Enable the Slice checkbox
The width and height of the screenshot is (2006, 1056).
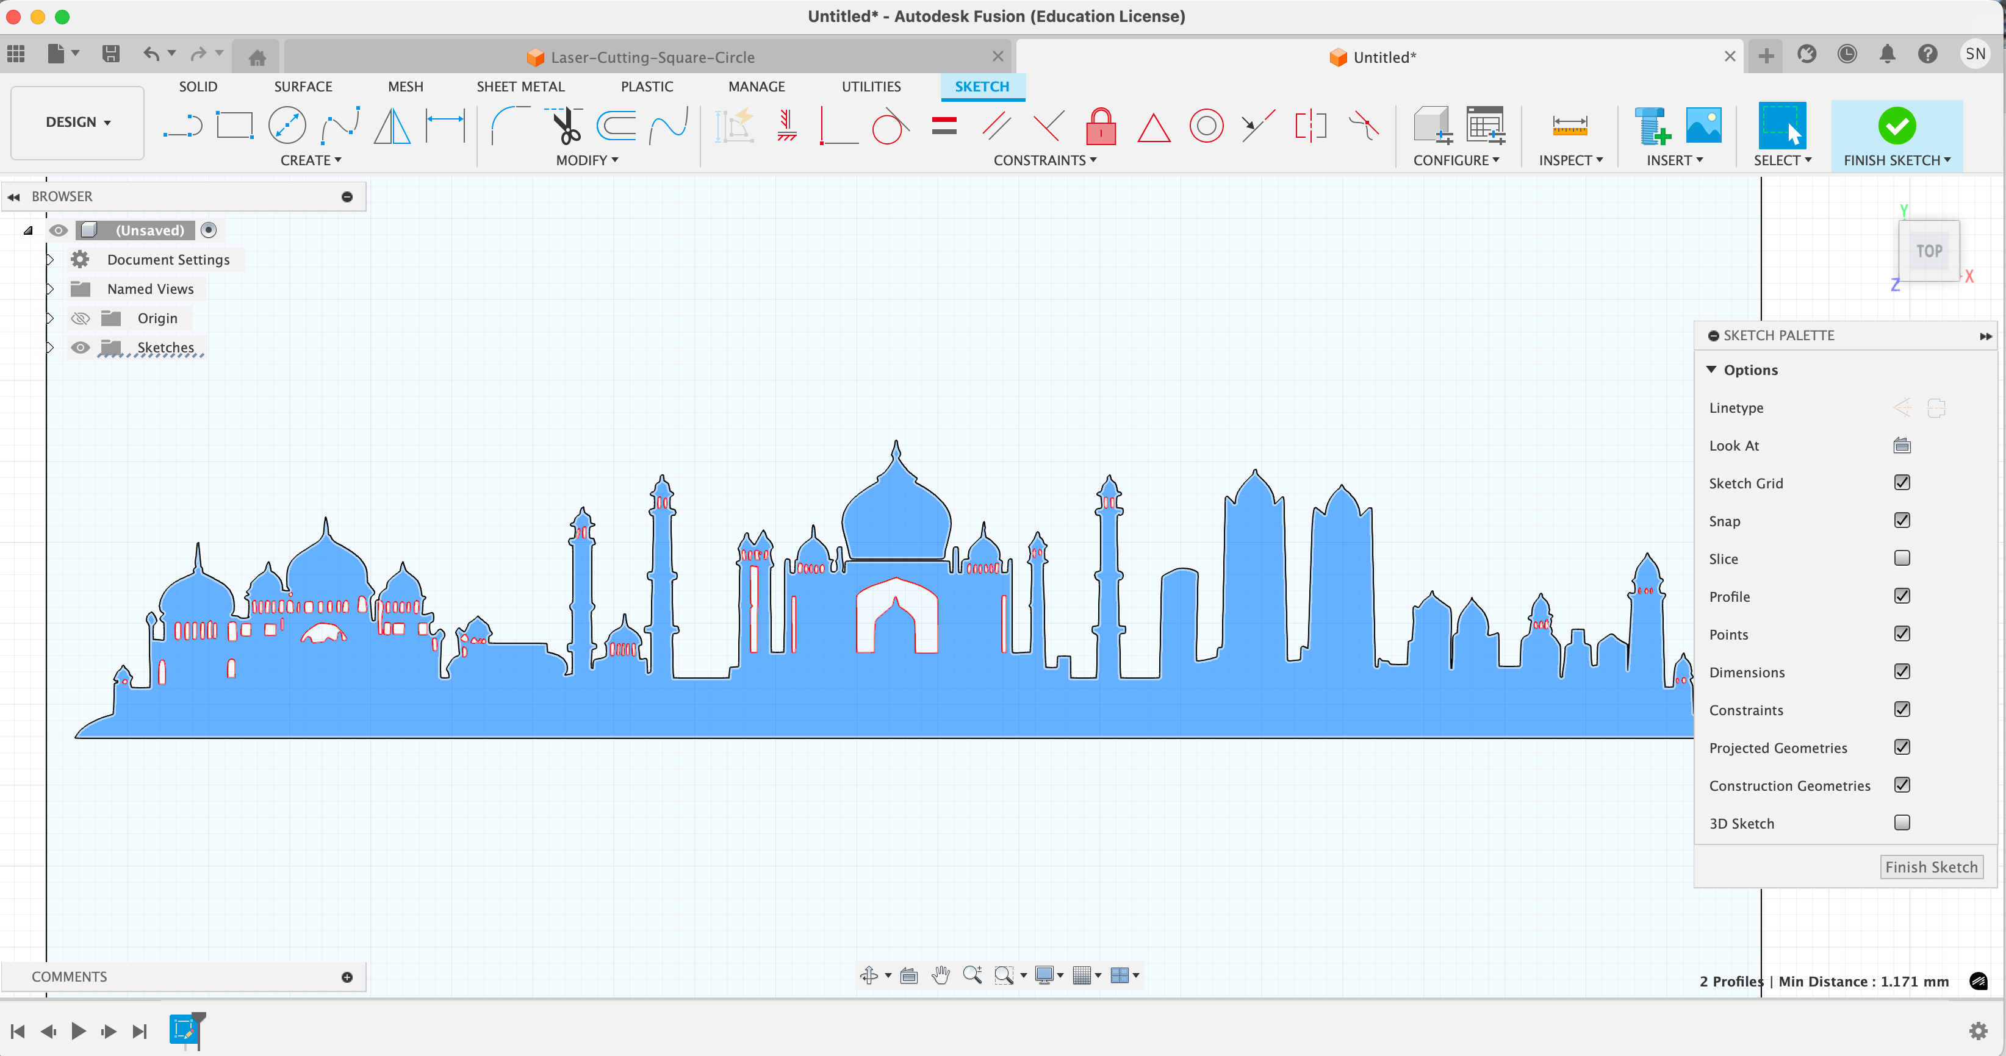tap(1902, 558)
